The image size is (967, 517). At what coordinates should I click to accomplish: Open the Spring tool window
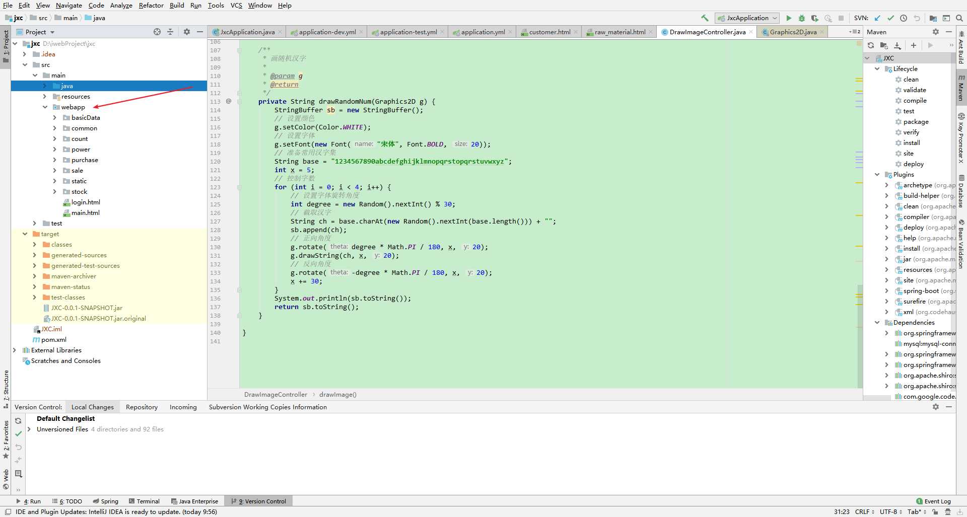(106, 501)
